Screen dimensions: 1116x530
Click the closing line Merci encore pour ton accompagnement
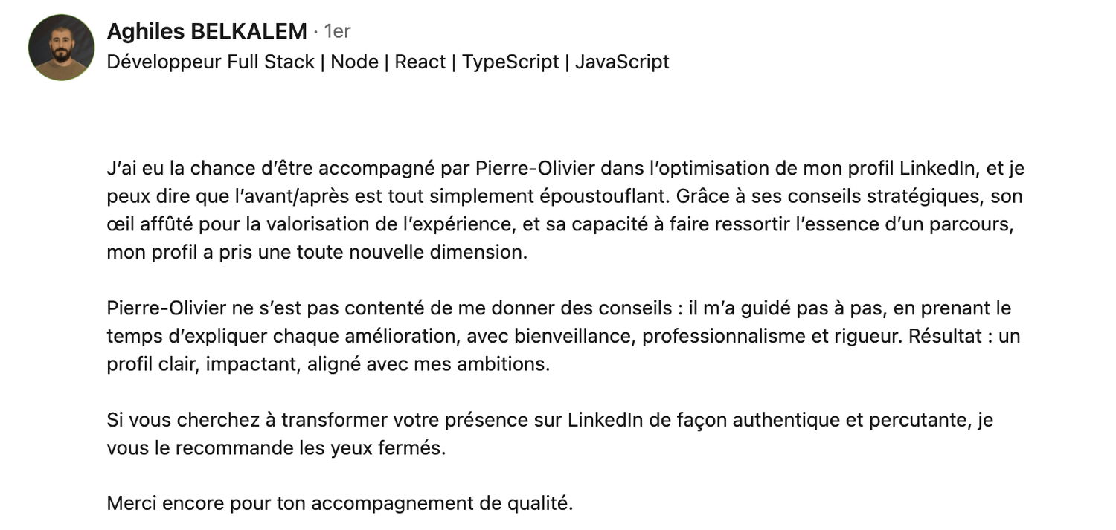(x=340, y=504)
